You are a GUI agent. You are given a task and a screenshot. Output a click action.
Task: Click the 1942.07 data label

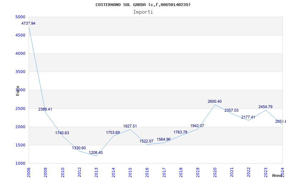pos(197,126)
